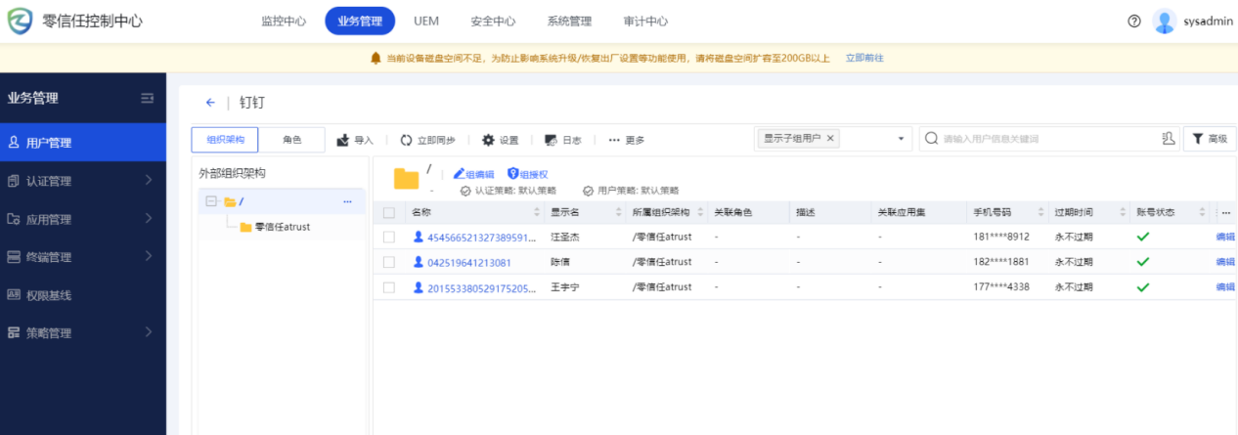Click the 立即前往 link in the warning banner
The width and height of the screenshot is (1238, 435).
tap(864, 58)
